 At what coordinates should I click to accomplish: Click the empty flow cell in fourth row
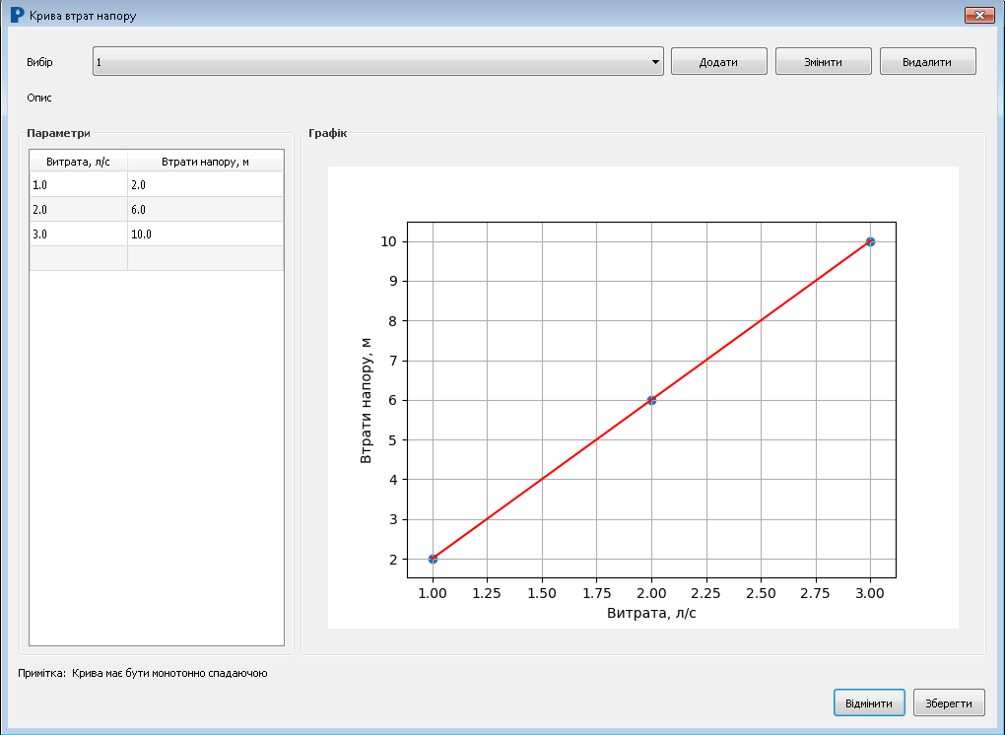tap(78, 258)
